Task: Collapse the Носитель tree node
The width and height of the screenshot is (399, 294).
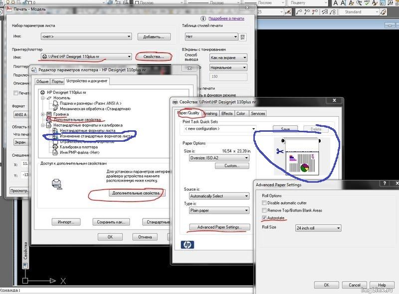Action: tap(43, 98)
